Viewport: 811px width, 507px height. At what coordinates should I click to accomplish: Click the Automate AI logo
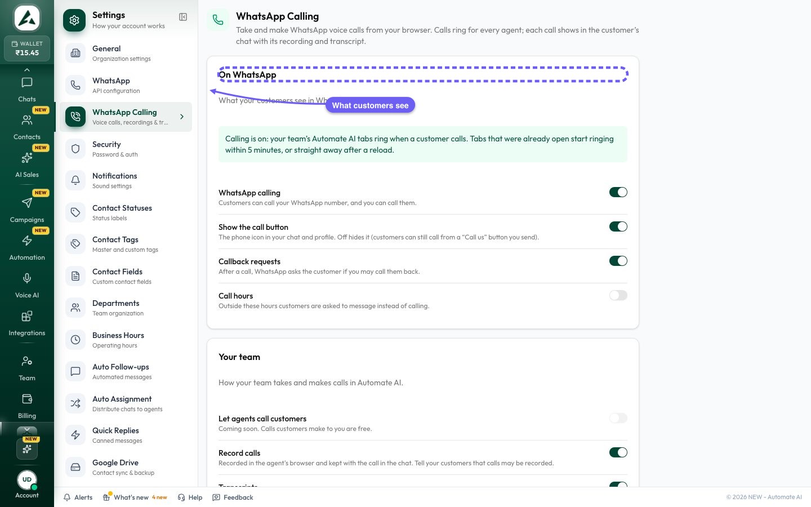pos(27,18)
